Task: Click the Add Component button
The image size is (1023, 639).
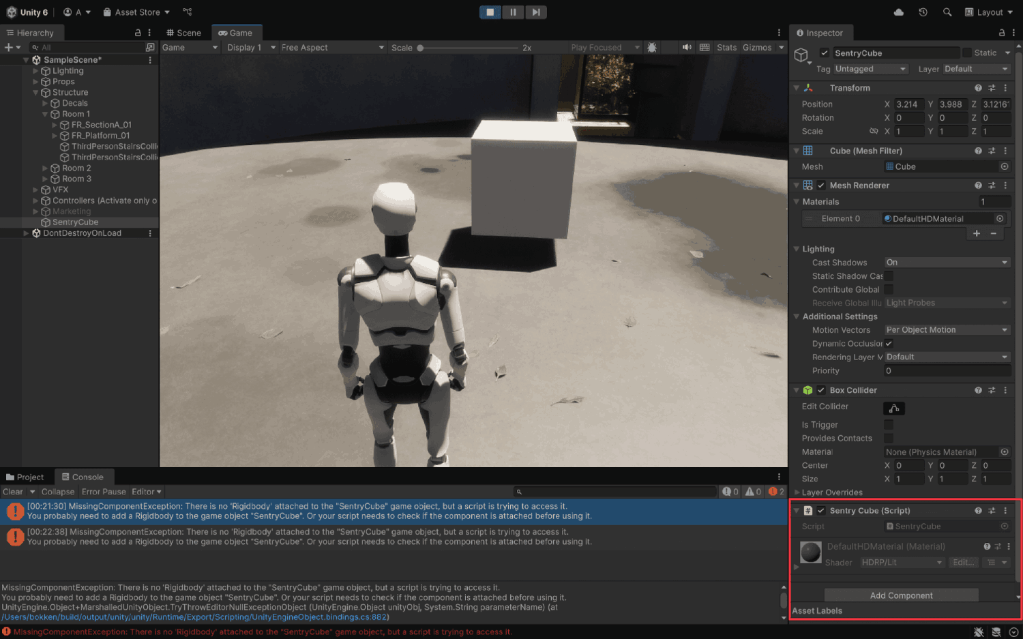Action: coord(900,595)
